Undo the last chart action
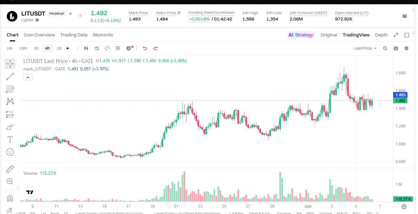418x214 pixels. 145,48
